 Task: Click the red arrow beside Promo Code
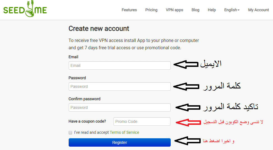point(188,122)
